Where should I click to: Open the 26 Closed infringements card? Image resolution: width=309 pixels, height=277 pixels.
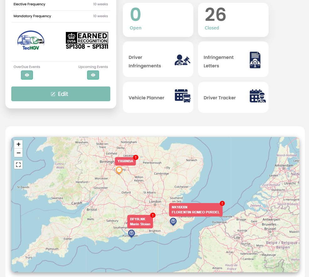click(x=233, y=20)
